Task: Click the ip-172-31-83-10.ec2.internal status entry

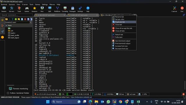Action: tap(45, 94)
